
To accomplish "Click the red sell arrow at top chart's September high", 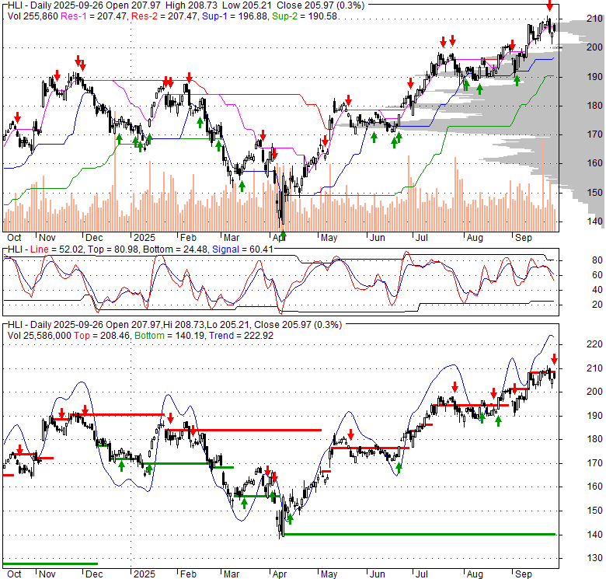I will pyautogui.click(x=549, y=5).
